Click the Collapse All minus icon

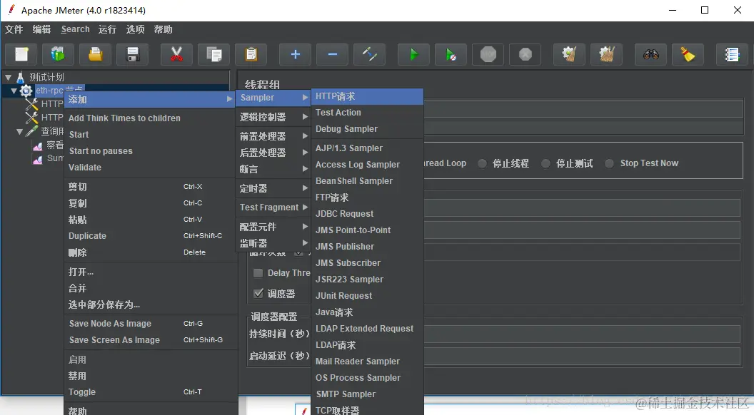coord(332,54)
